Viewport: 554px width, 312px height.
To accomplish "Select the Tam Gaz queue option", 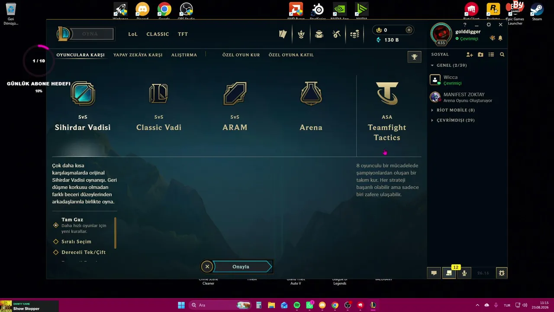I will pos(84,225).
